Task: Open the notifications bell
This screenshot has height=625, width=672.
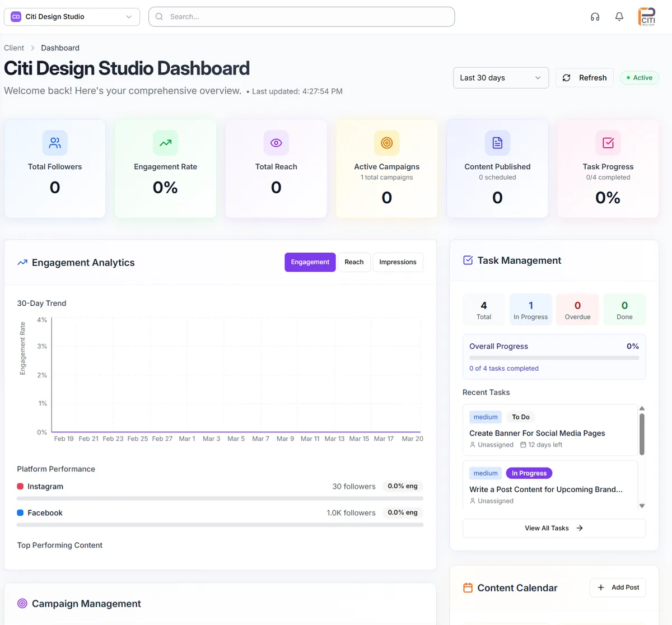Action: pyautogui.click(x=619, y=17)
